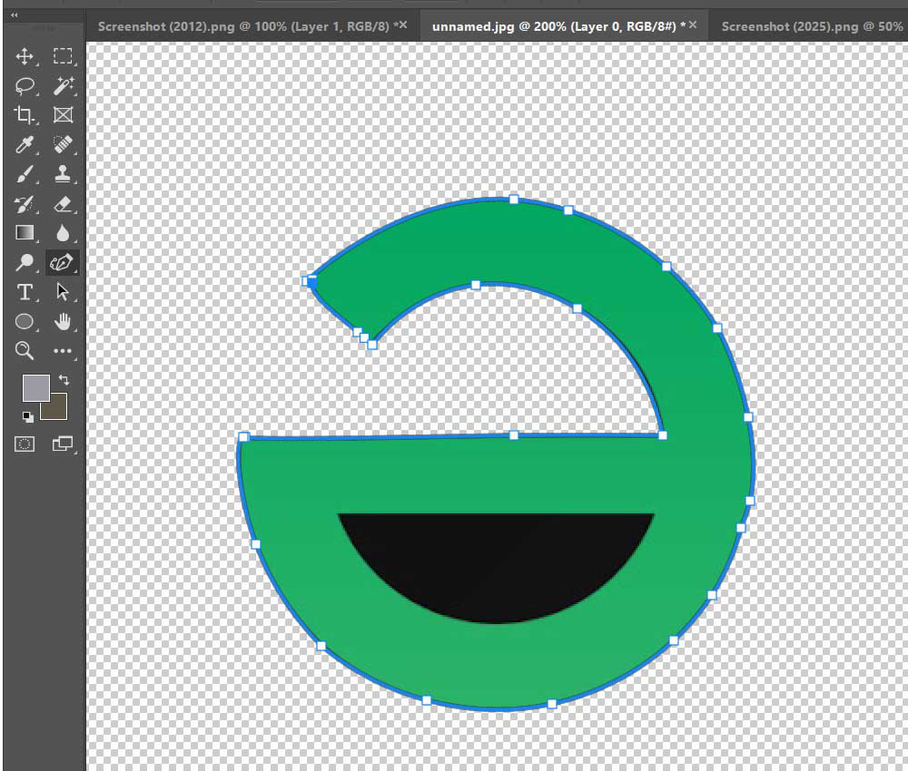Image resolution: width=908 pixels, height=771 pixels.
Task: Select the Frame tool
Action: (x=63, y=115)
